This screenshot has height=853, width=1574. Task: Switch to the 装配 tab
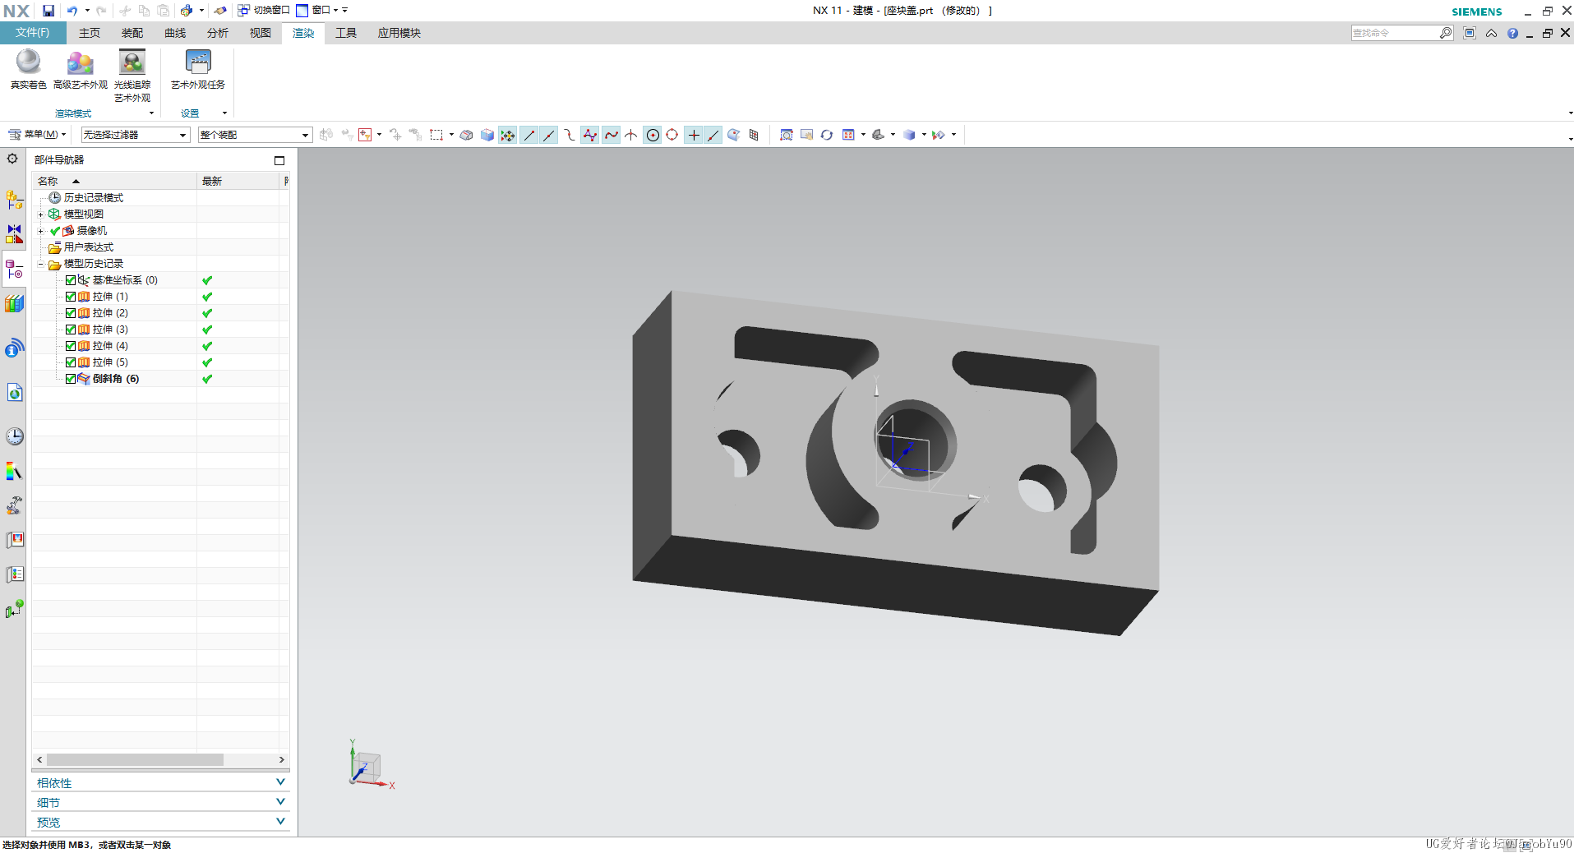(x=132, y=33)
